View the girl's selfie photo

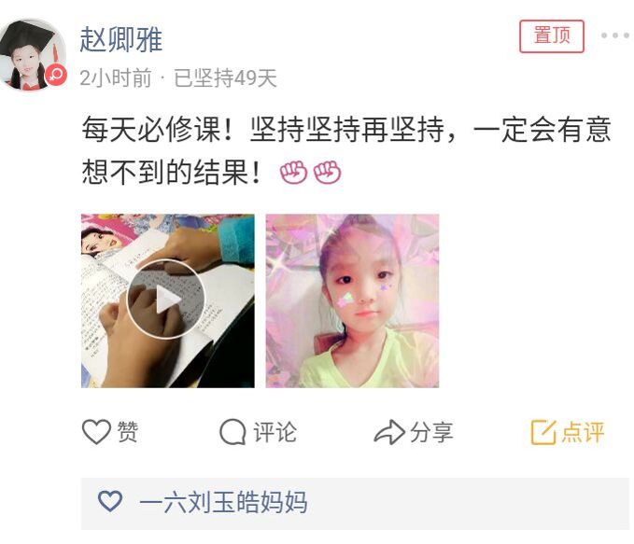(352, 300)
